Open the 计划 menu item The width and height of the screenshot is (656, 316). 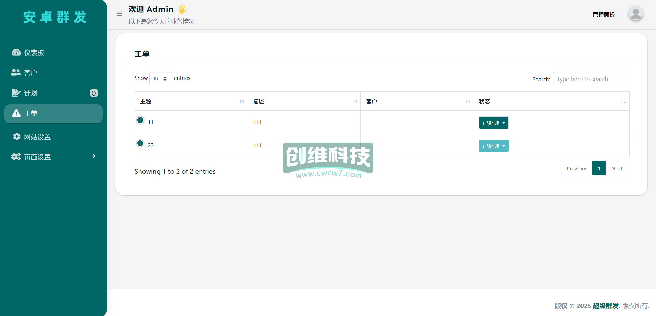53,93
